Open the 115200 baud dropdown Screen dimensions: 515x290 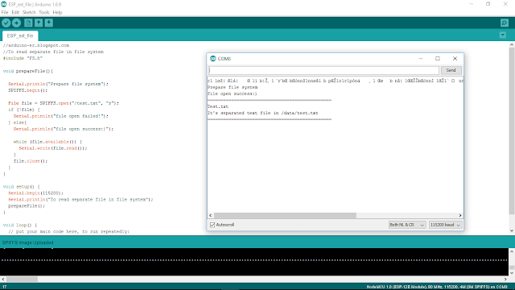[445, 225]
